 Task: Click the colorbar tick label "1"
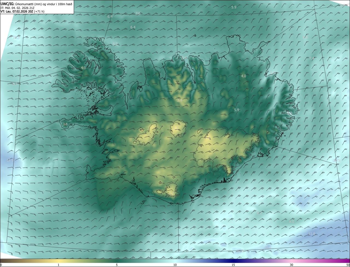pos(59,265)
